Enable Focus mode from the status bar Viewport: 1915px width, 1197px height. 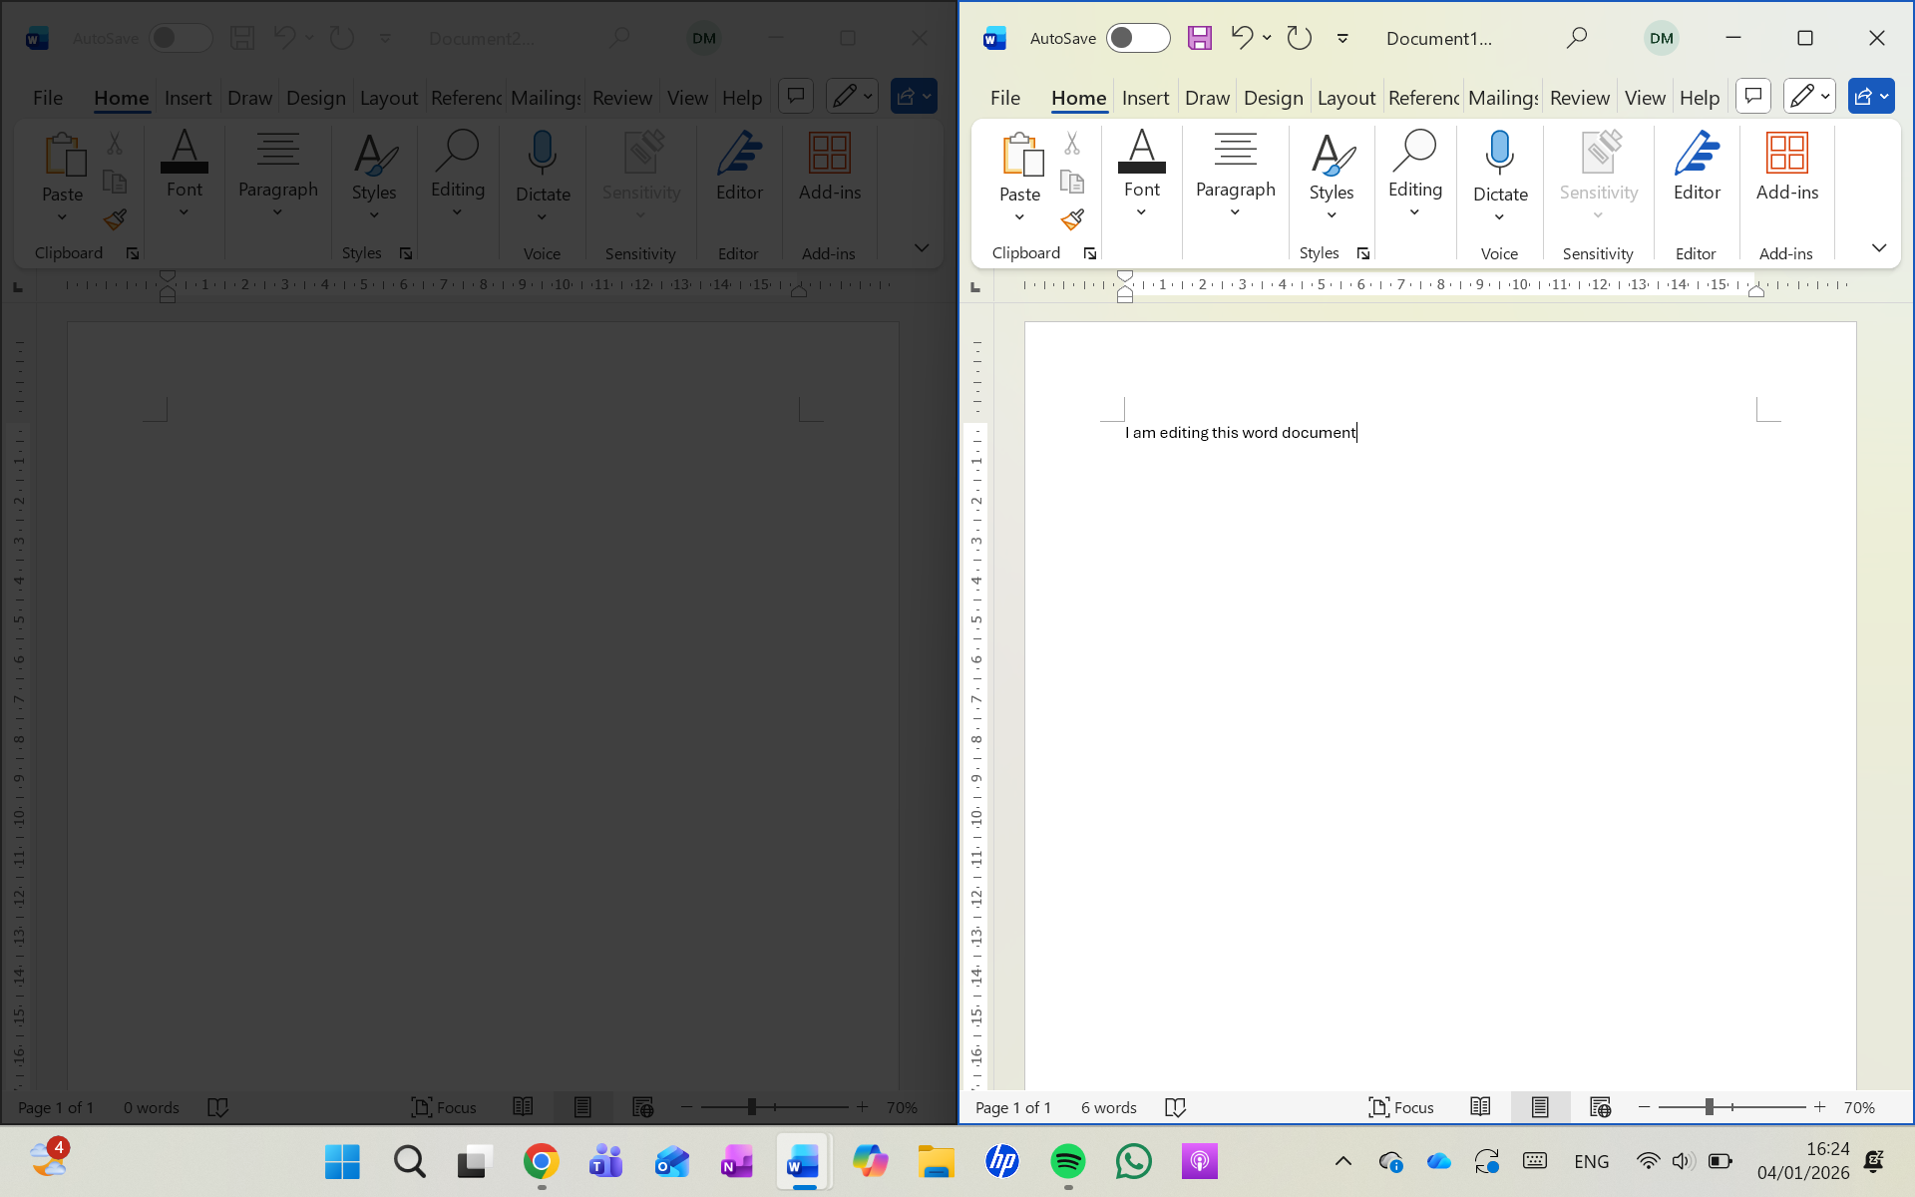pos(1400,1107)
